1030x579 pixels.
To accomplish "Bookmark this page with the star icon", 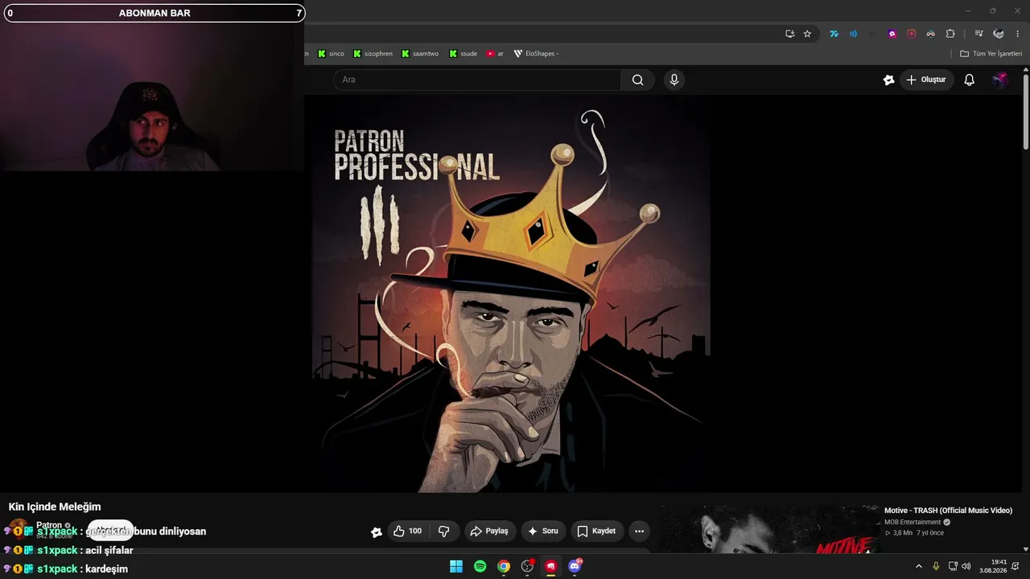I will (807, 34).
